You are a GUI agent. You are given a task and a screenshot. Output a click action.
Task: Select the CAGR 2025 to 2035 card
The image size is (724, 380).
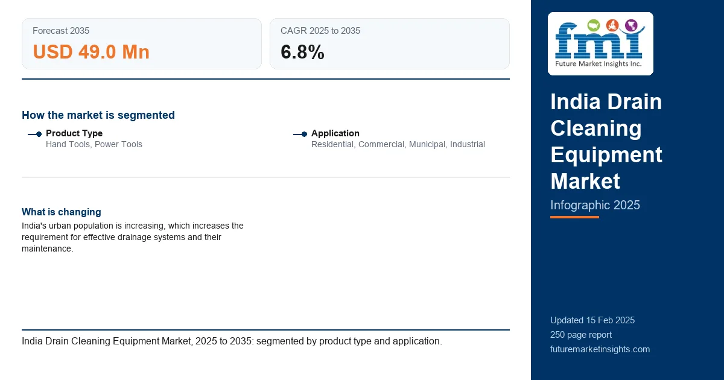coord(390,43)
